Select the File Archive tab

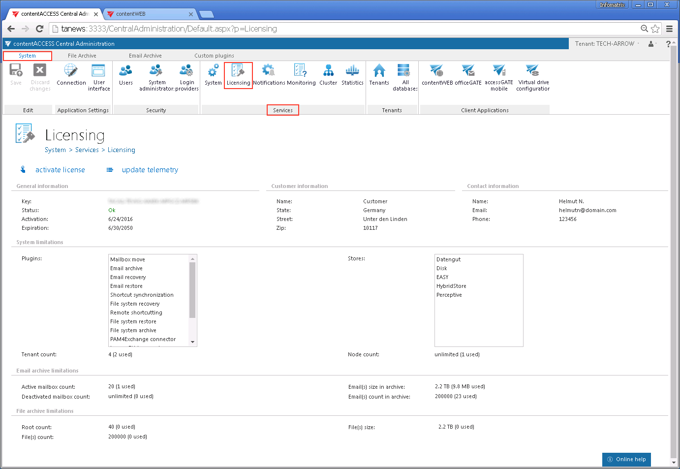pyautogui.click(x=82, y=56)
